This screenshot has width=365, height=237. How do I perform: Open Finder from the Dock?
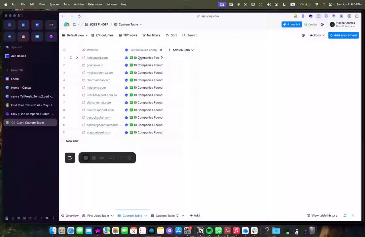[53, 230]
